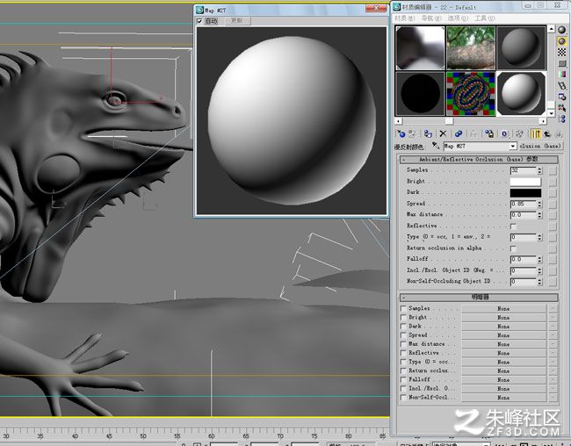
Task: Select the colorful checker knot sample slot
Action: coord(471,94)
